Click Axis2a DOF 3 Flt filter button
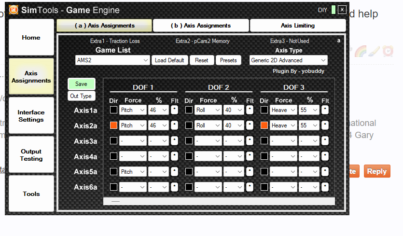Screen dimensions: 403x236 point(325,125)
